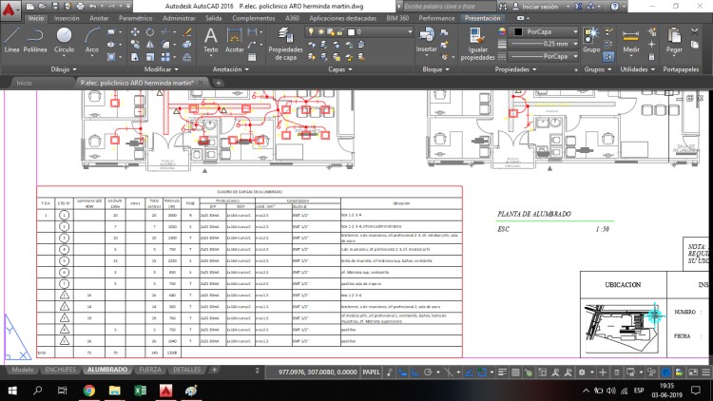Expand the Propiedades panel
This screenshot has height=401, width=713.
pyautogui.click(x=515, y=69)
